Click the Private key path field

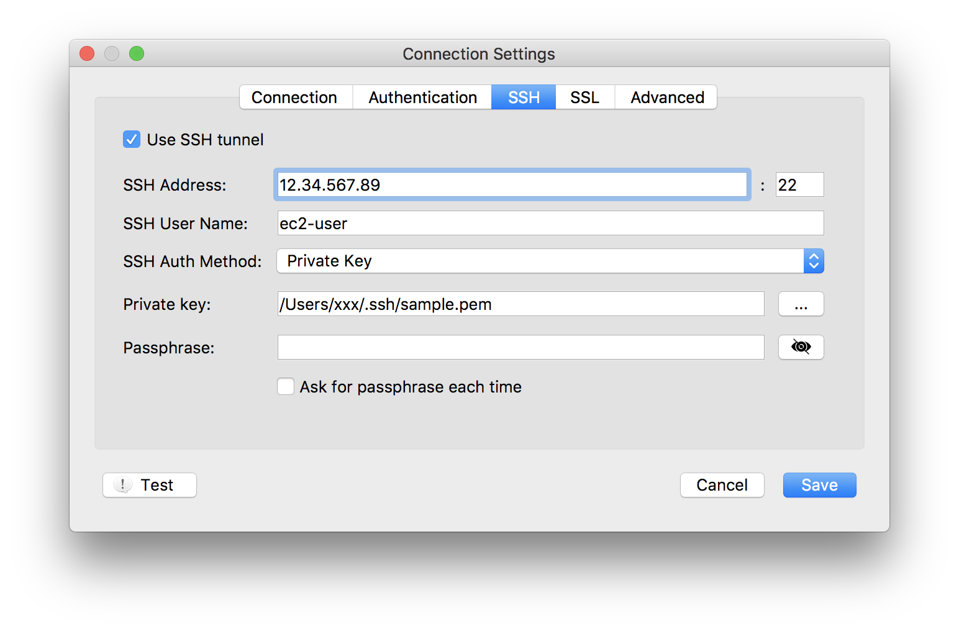pos(520,304)
